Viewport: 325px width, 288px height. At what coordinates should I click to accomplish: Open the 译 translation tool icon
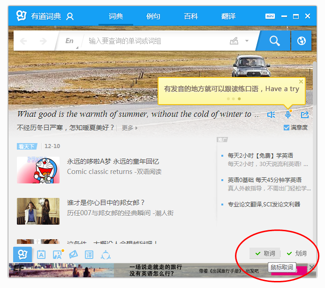pyautogui.click(x=89, y=255)
